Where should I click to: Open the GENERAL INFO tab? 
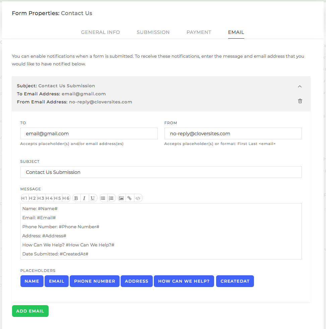click(x=100, y=32)
